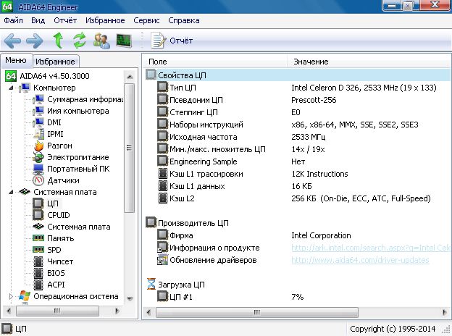Select the Тип ЦП row
Image resolution: width=452 pixels, height=336 pixels.
point(298,88)
